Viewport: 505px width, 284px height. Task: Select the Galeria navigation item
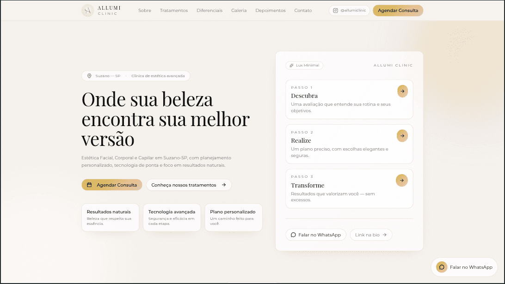pos(239,10)
